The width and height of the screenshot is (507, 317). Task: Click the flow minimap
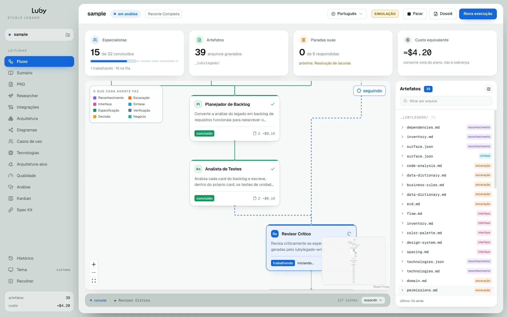click(x=354, y=261)
